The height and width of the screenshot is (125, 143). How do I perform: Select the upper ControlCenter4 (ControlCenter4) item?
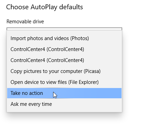64,49
